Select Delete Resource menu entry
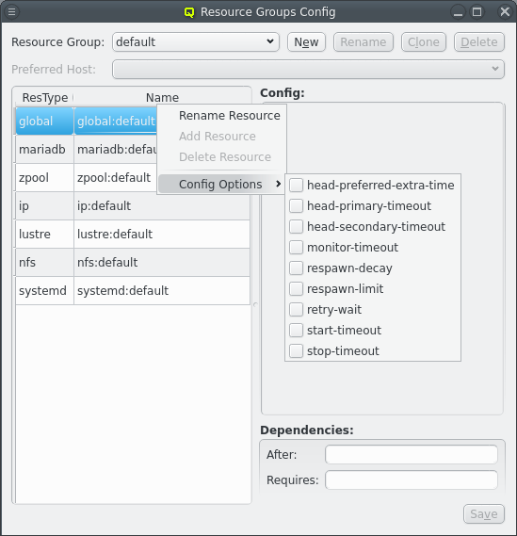Image resolution: width=517 pixels, height=536 pixels. 221,157
